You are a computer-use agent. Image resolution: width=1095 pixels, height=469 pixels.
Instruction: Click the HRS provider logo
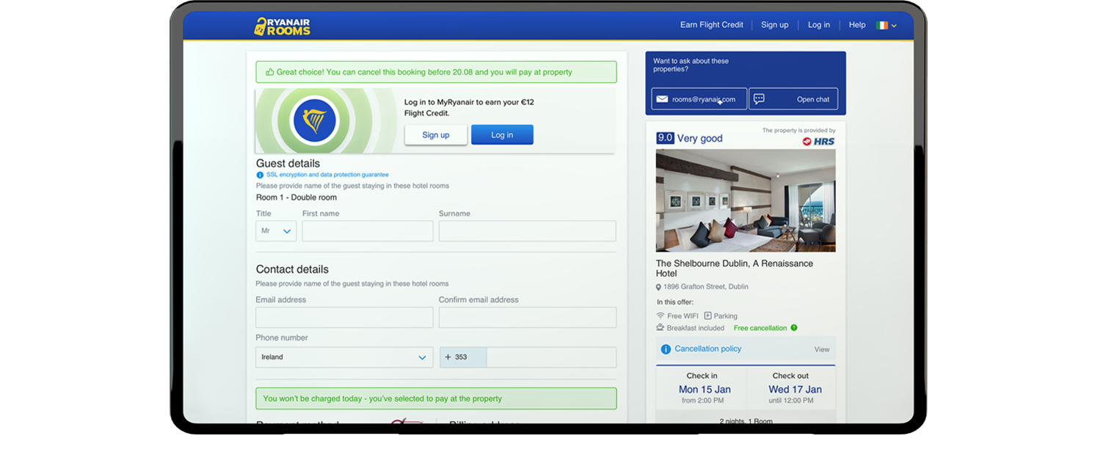(x=818, y=141)
